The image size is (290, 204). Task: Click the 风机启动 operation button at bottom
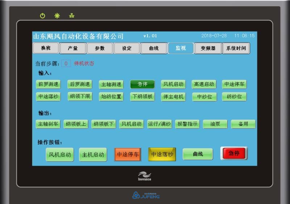(x=60, y=154)
